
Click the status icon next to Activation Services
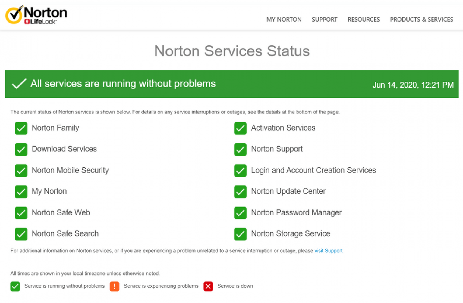(240, 128)
